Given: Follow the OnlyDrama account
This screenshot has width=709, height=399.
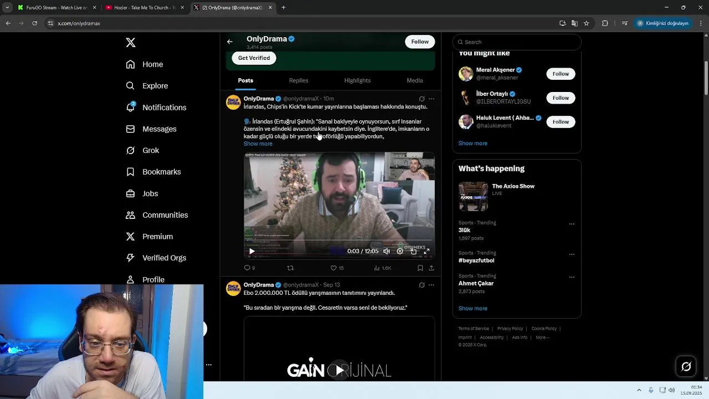Looking at the screenshot, I should point(420,42).
